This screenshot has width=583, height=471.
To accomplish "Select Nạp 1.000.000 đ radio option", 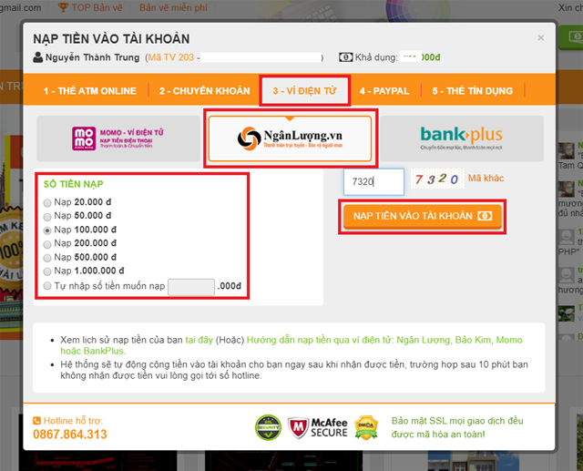I will pyautogui.click(x=47, y=271).
